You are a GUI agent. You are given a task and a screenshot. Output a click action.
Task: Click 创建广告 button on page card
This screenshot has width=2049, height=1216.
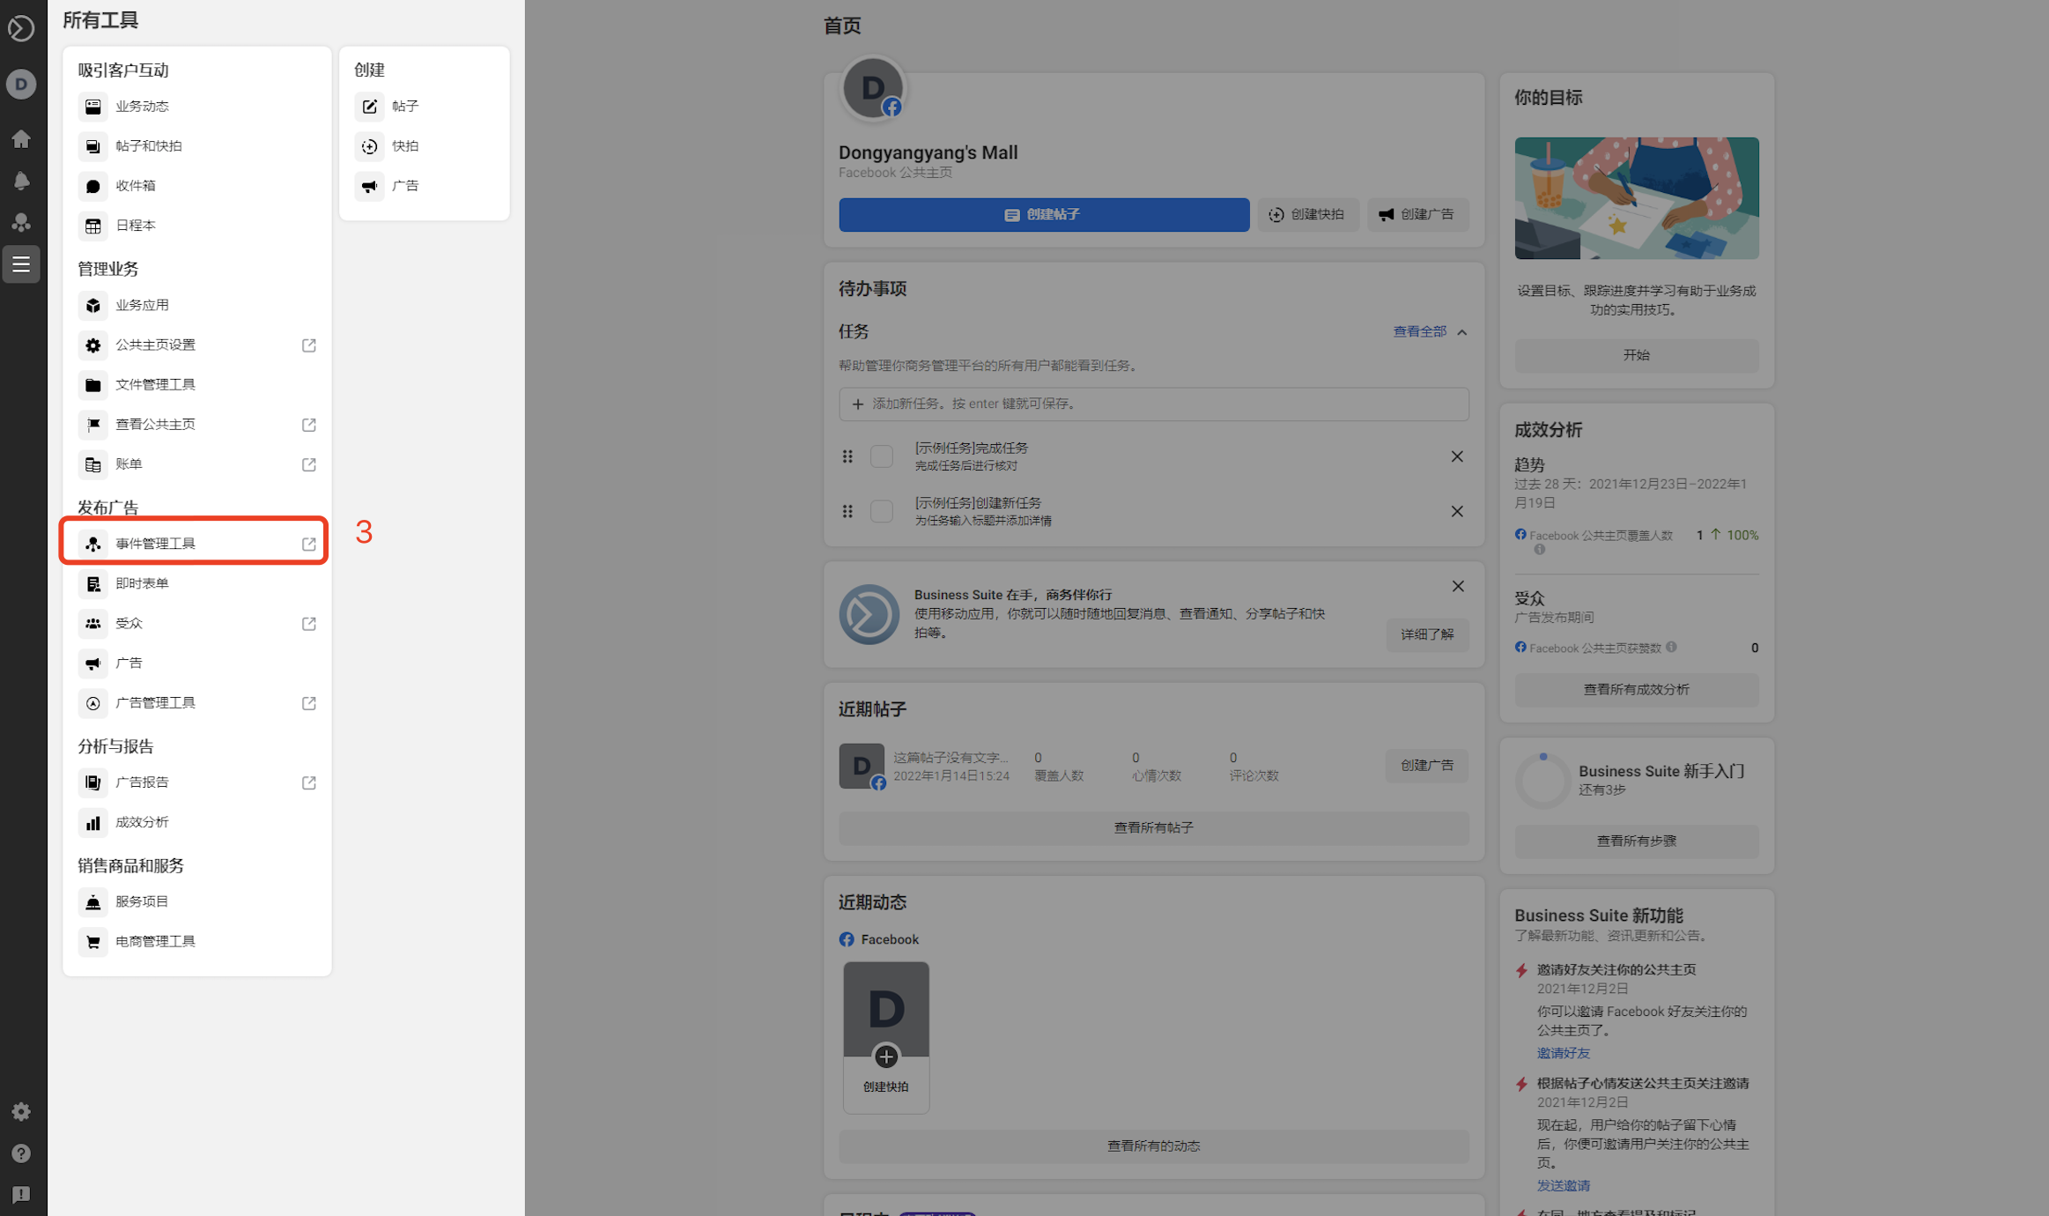tap(1417, 215)
